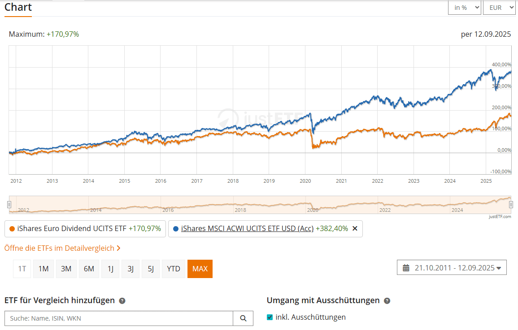Switch to the YTD time range

tap(173, 269)
